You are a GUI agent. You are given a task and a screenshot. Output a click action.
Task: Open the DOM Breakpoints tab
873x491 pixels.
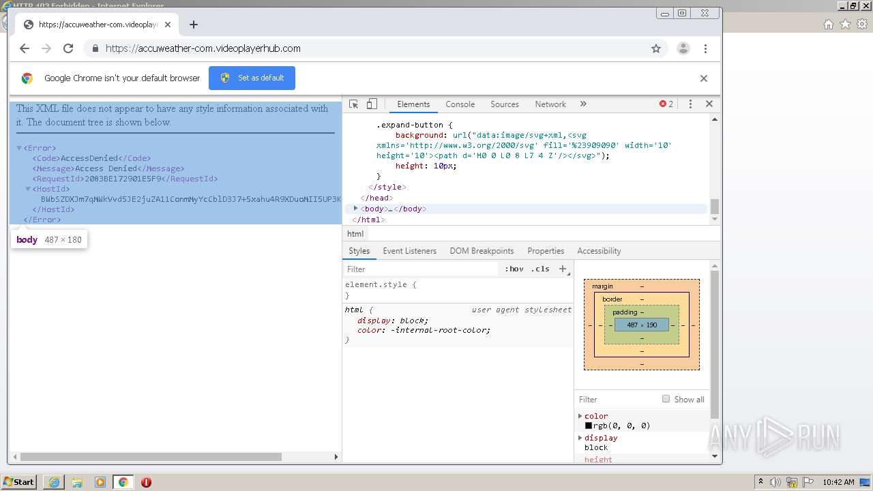(x=482, y=251)
